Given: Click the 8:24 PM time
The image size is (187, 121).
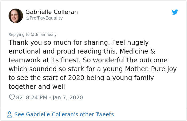Looking at the screenshot, I should pyautogui.click(x=37, y=97).
